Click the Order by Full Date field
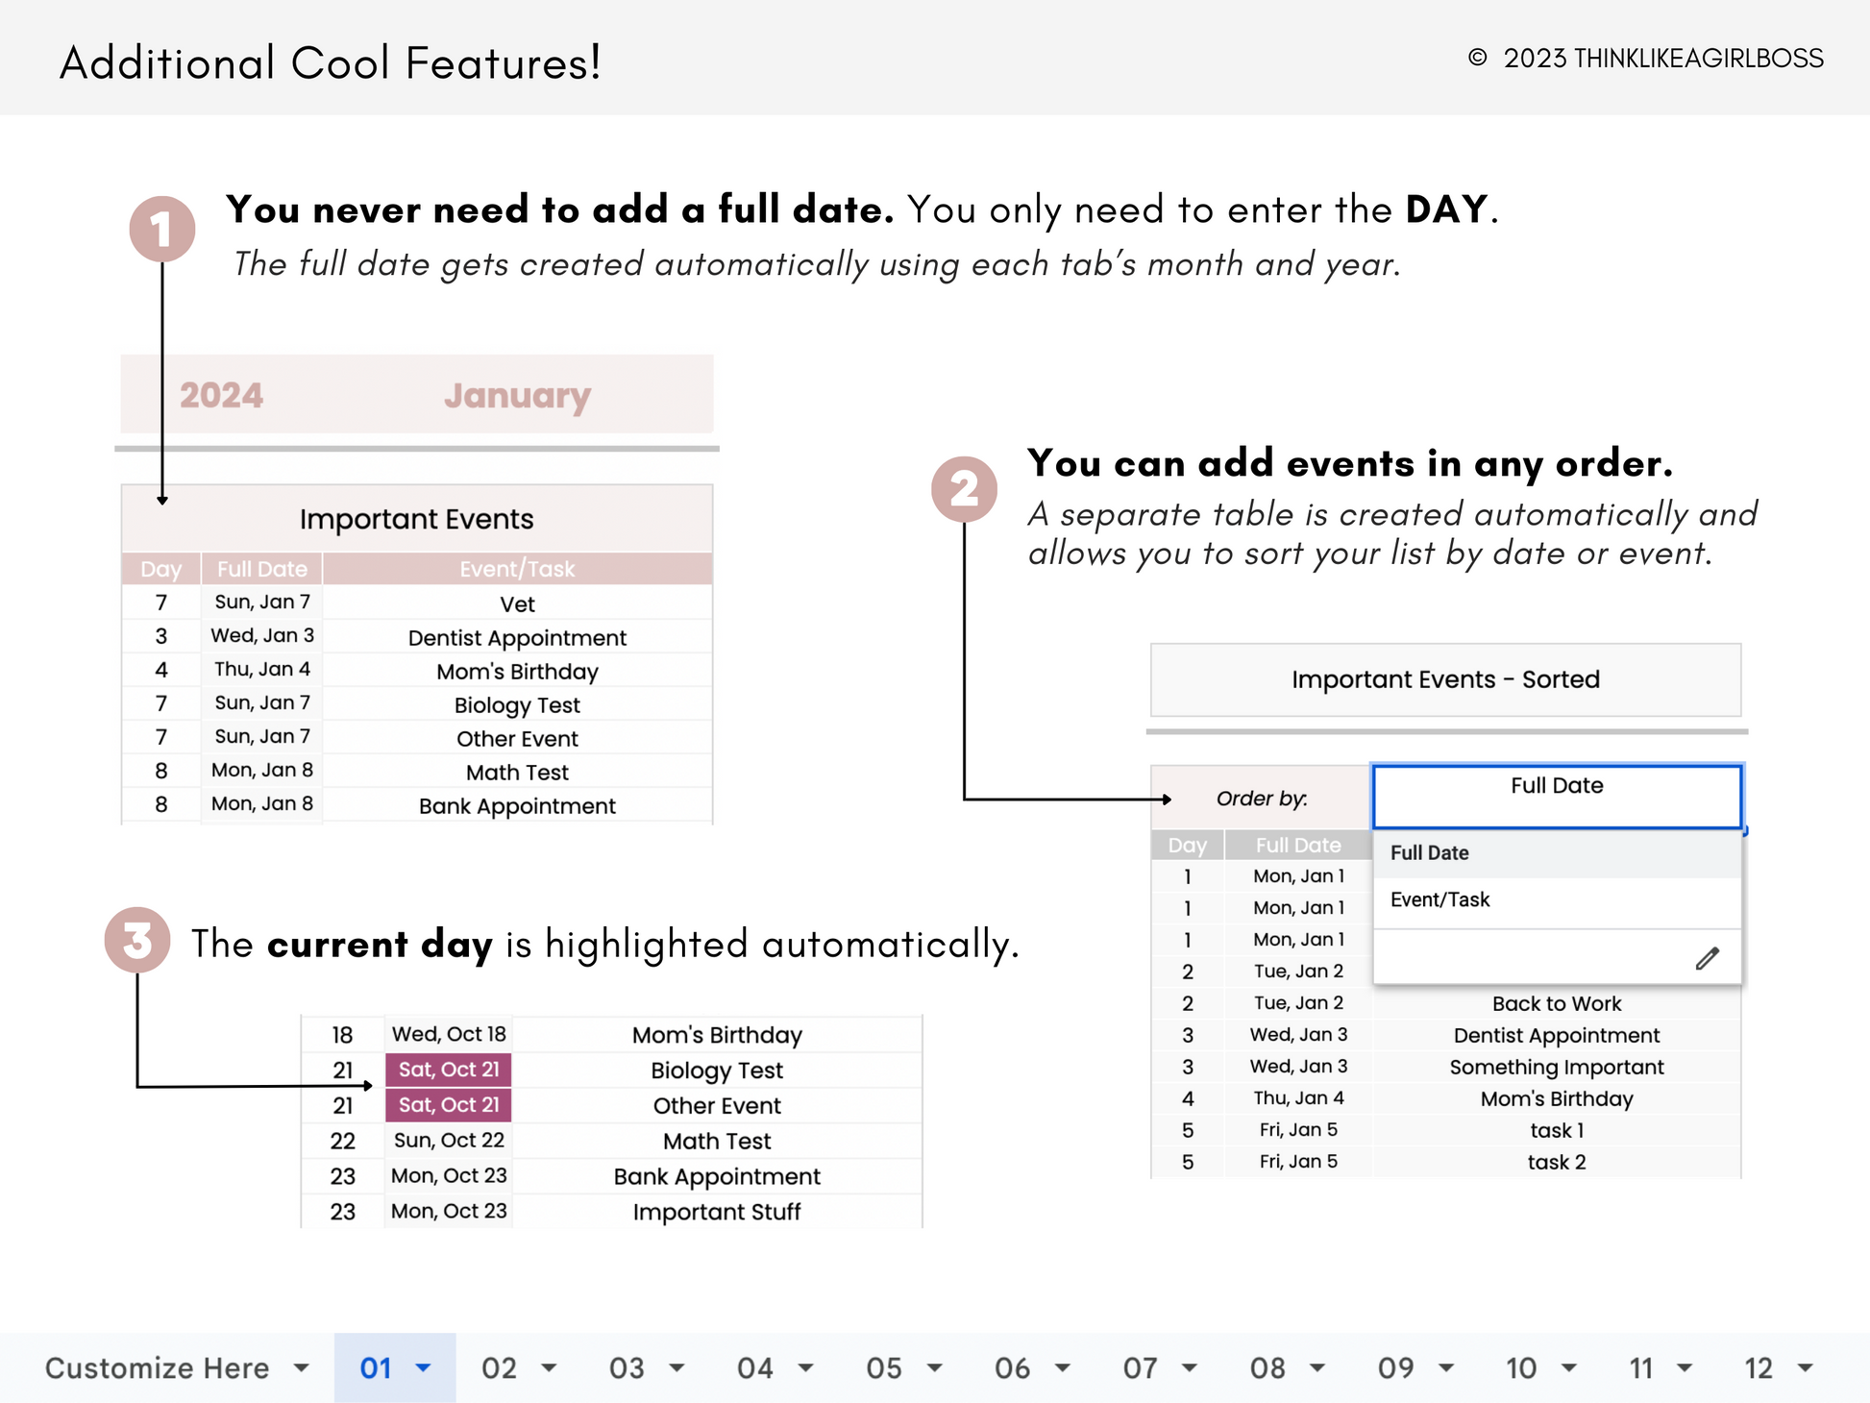Screen dimensions: 1870x1403 pos(1556,796)
